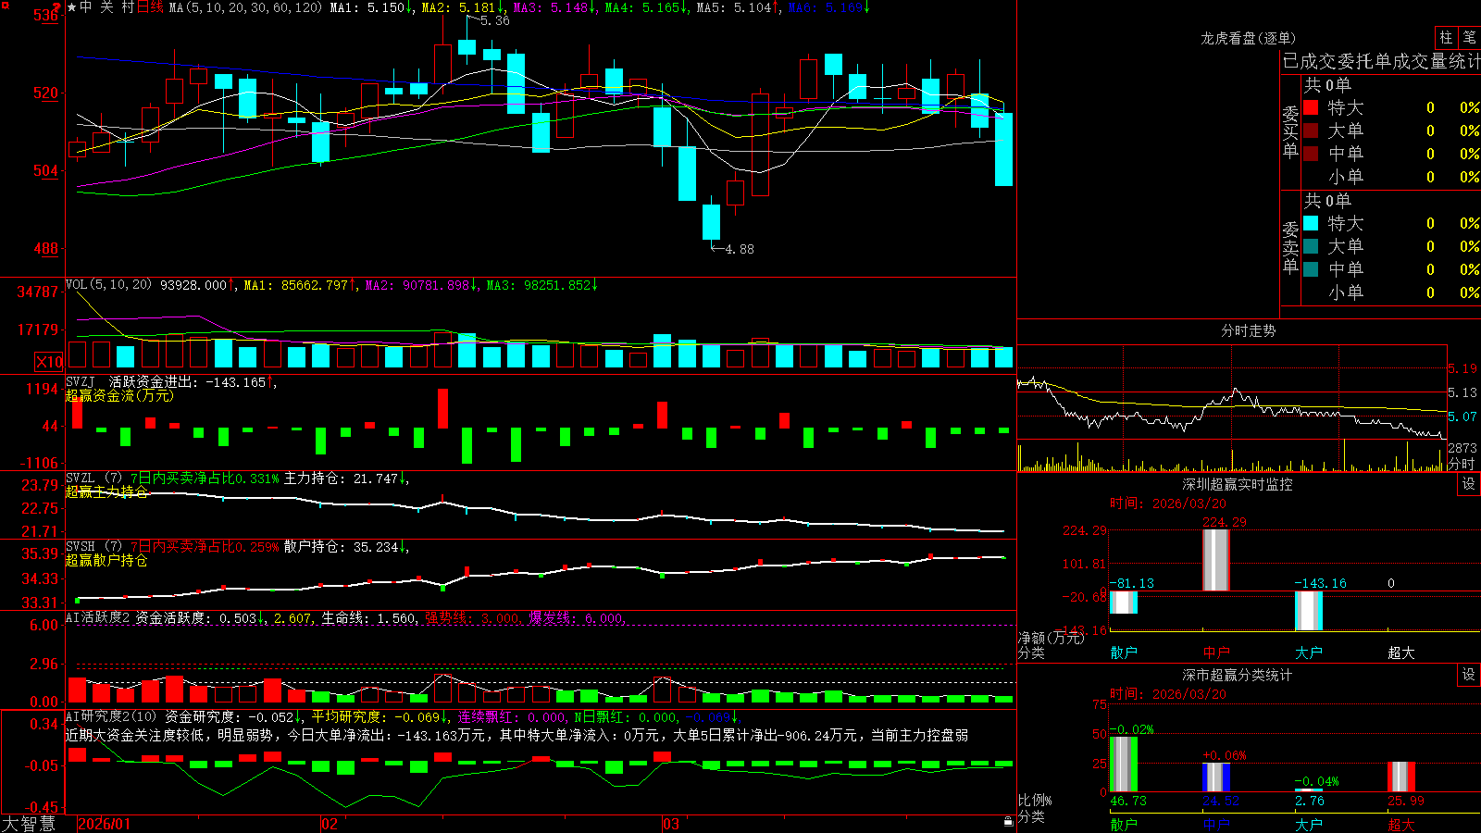Click the 散户持仓: 35.234 value
Screen dimensions: 1481x833
[341, 547]
